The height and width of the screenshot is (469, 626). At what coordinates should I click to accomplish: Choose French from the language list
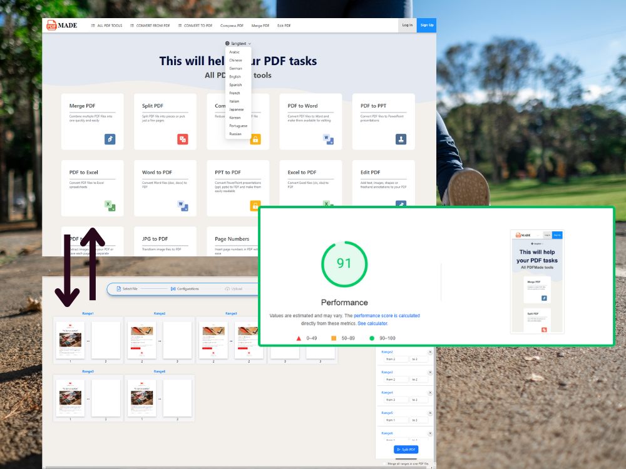coord(235,93)
